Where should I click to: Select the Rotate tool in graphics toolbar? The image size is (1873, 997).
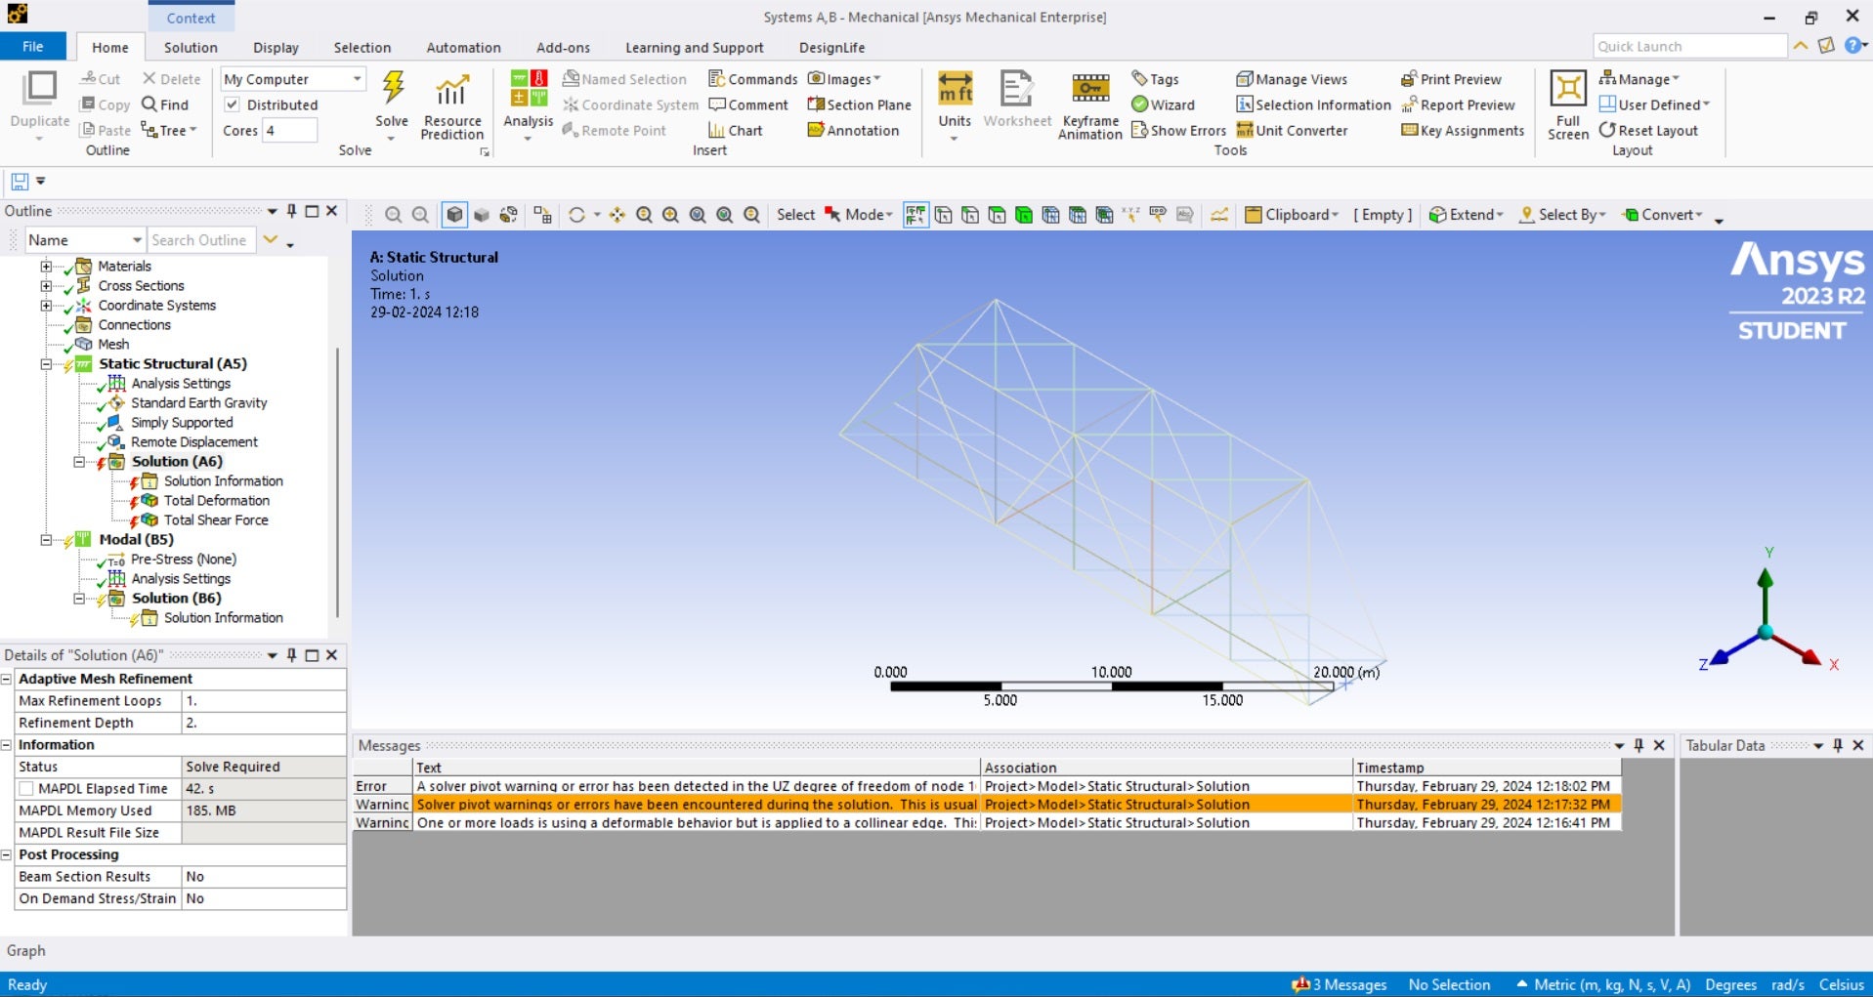click(576, 215)
